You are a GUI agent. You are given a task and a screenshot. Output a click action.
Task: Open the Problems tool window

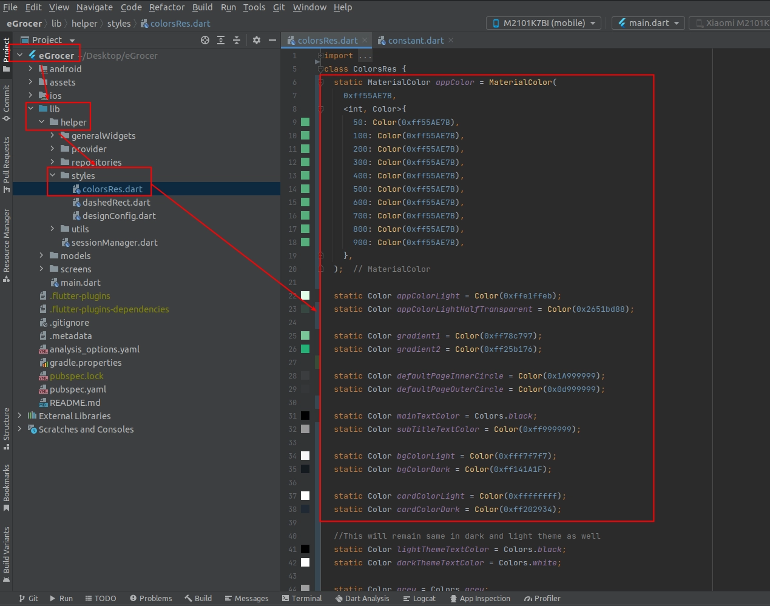tap(150, 598)
